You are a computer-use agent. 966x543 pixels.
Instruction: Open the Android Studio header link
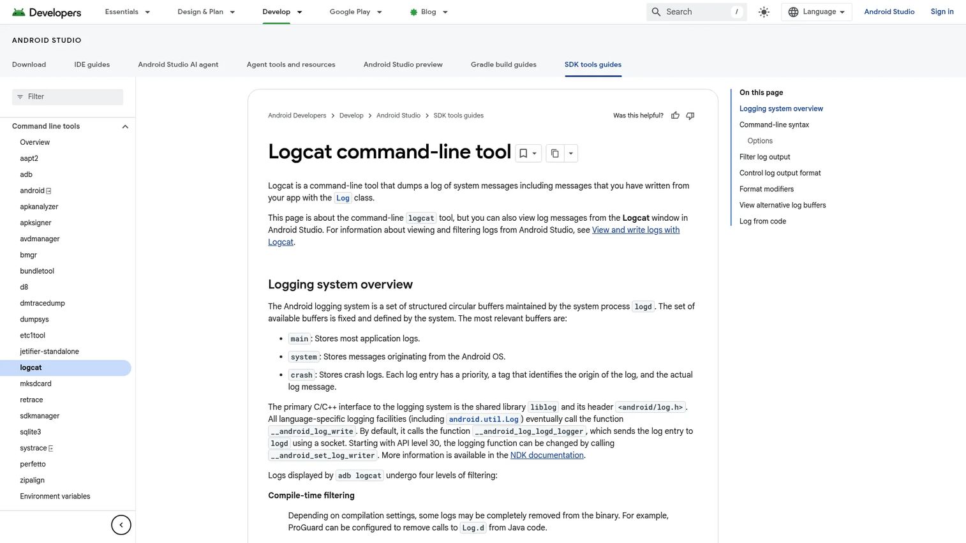click(x=889, y=12)
